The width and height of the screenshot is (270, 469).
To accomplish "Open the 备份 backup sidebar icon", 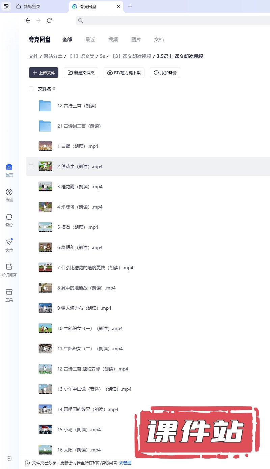I will (x=9, y=220).
